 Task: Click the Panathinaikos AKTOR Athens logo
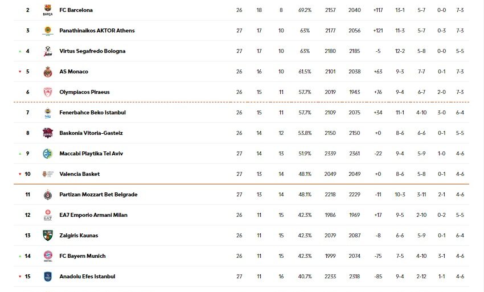tap(48, 31)
